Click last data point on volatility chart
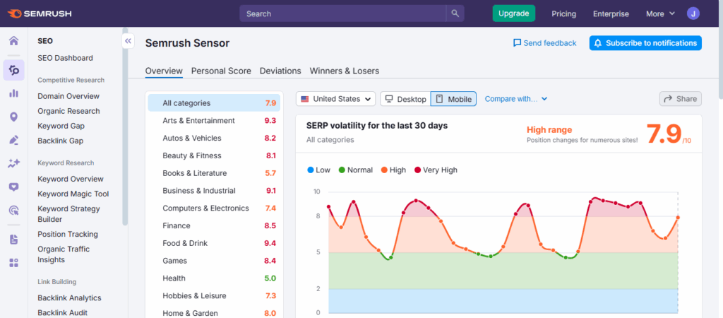The image size is (723, 318). point(678,218)
